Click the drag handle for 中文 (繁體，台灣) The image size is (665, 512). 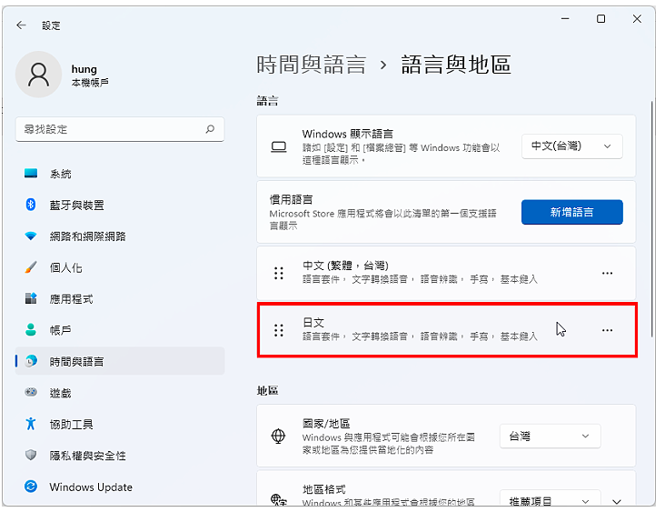coord(279,273)
